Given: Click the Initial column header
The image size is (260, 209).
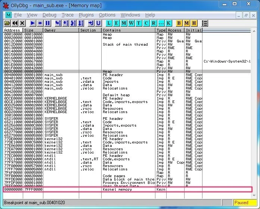Looking at the screenshot, I should click(x=194, y=30).
